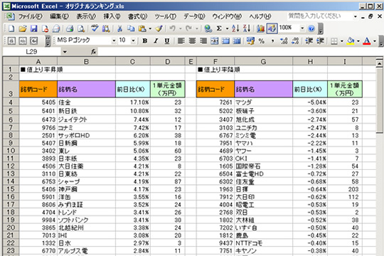Click the AutoSum sigma icon
Viewport: 384px width, 256px height.
(219, 28)
